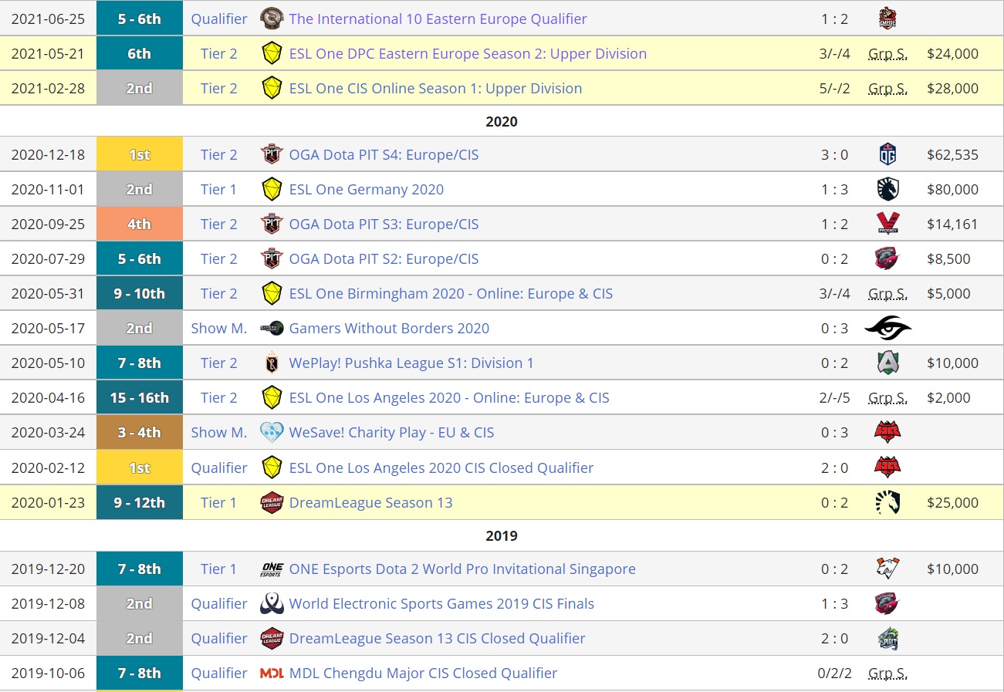The width and height of the screenshot is (1004, 692).
Task: Click Virtus.pro logo in ONE Esports row
Action: tap(887, 569)
